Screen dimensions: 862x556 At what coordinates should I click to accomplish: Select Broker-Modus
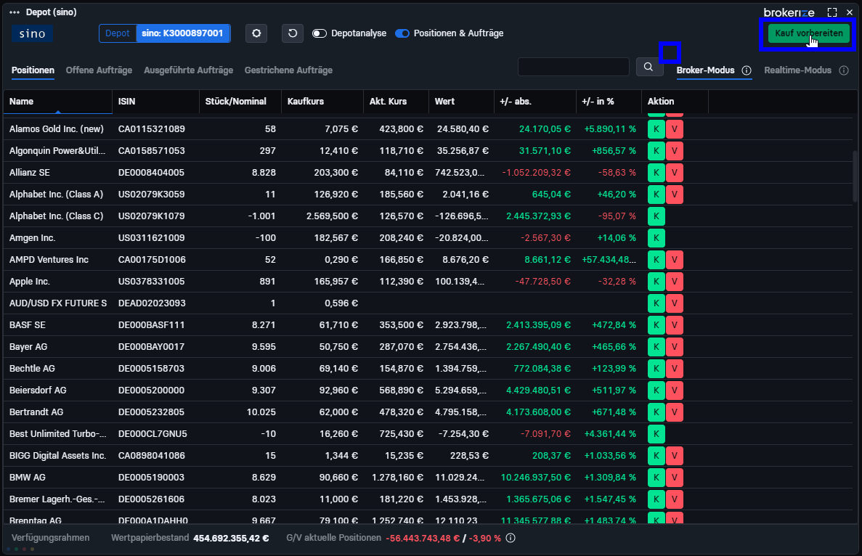click(x=705, y=70)
